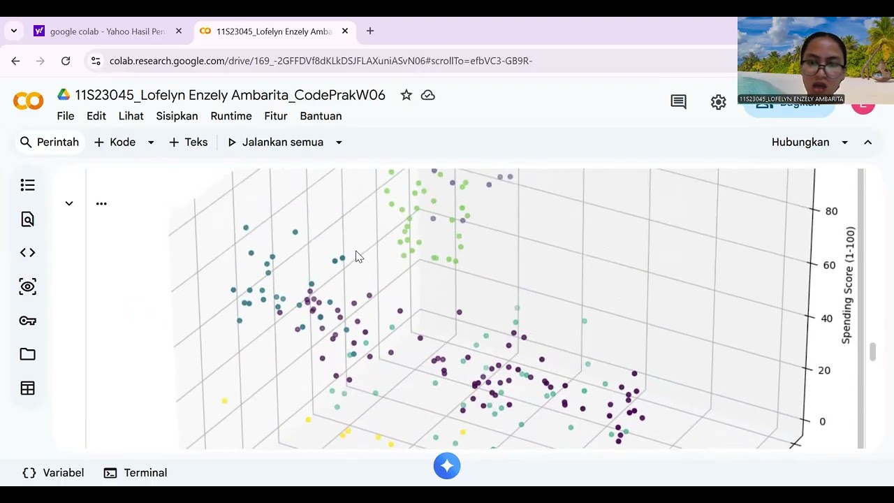This screenshot has width=894, height=503.
Task: Click the browser back arrow
Action: pos(15,61)
